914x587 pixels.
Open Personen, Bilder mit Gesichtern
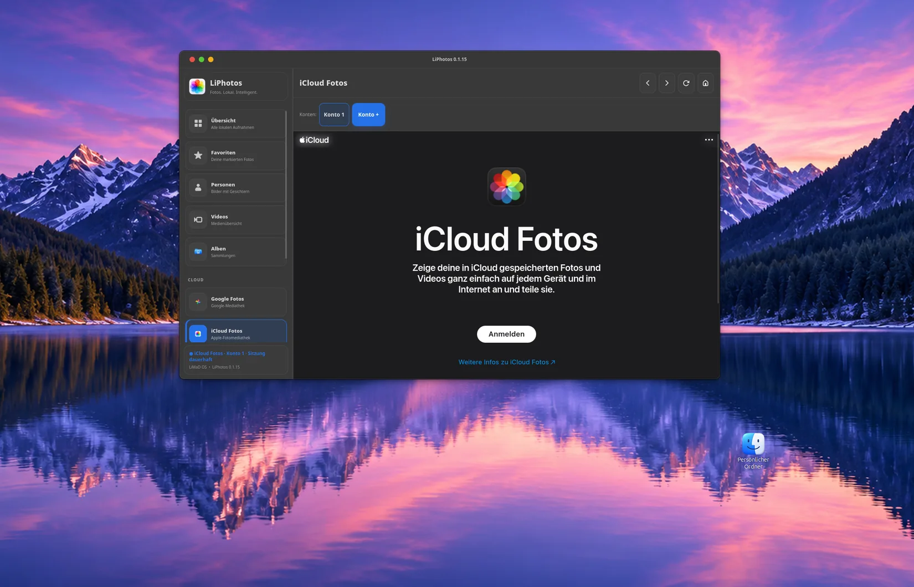[236, 188]
